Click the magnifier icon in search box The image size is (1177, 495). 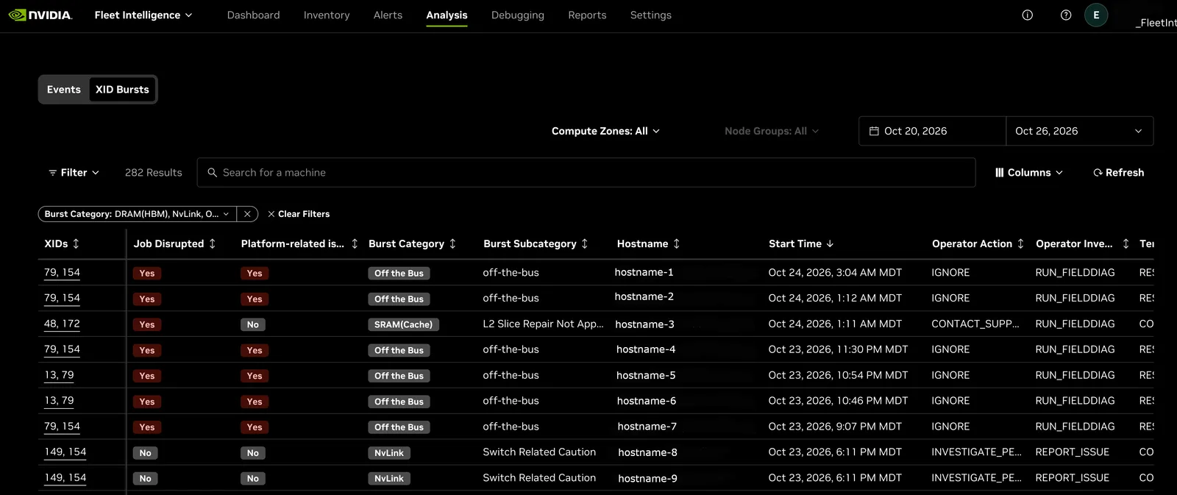[212, 172]
